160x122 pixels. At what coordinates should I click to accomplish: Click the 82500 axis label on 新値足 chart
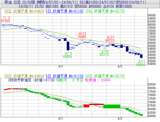coord(152,85)
